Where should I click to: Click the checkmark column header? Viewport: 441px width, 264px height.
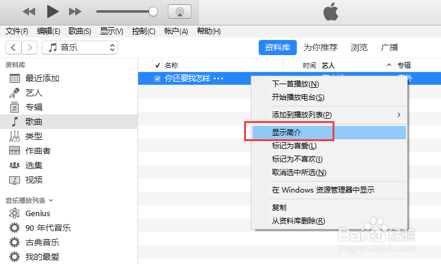click(x=157, y=65)
